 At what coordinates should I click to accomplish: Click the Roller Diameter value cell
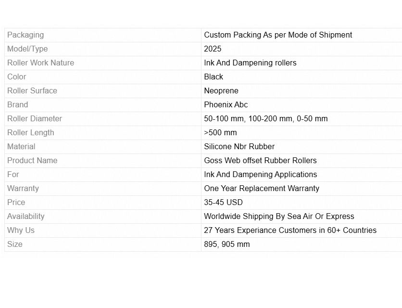click(266, 118)
